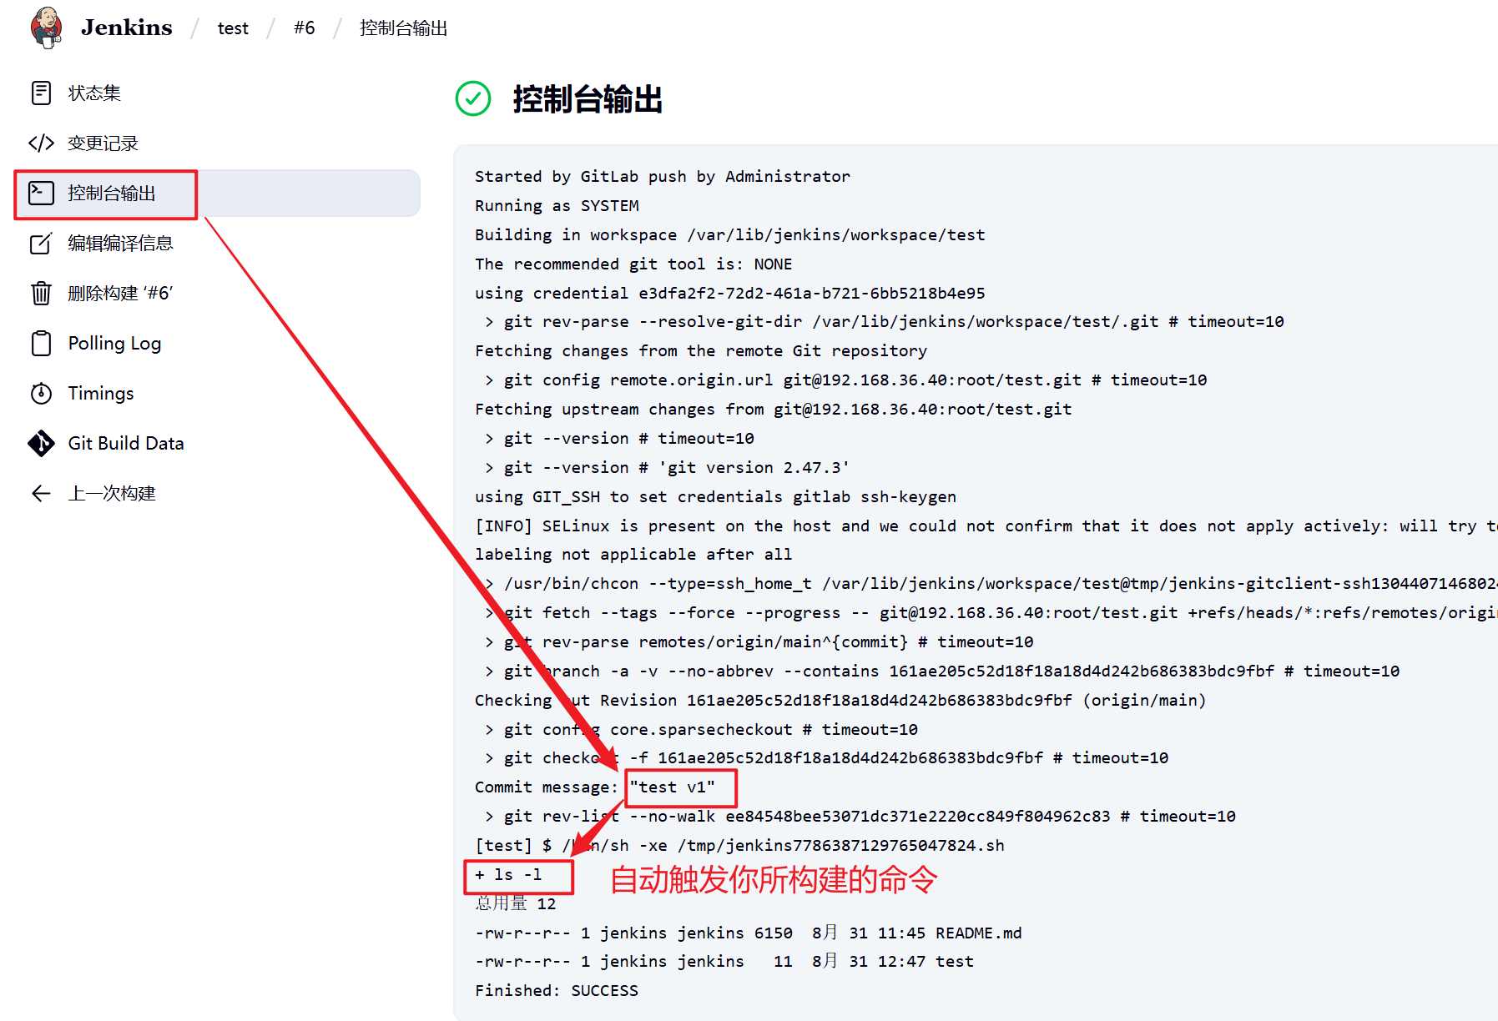Screen dimensions: 1498x1021
Task: Click the 控制台输出 breadcrumb
Action: click(x=403, y=28)
